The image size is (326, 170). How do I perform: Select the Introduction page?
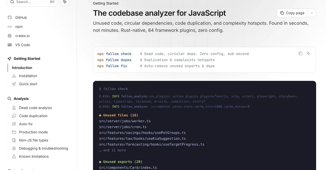[22, 68]
